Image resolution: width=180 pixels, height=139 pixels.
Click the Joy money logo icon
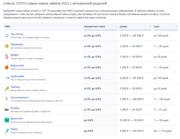coord(7,36)
